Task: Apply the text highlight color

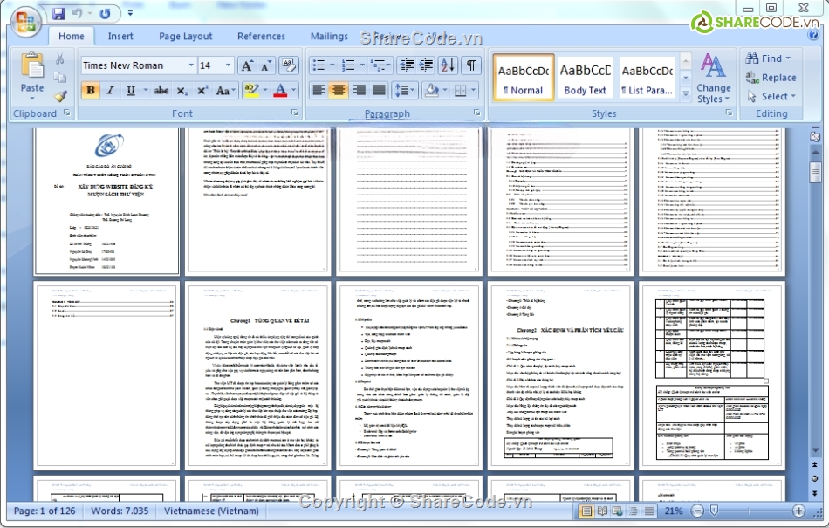Action: pyautogui.click(x=251, y=90)
